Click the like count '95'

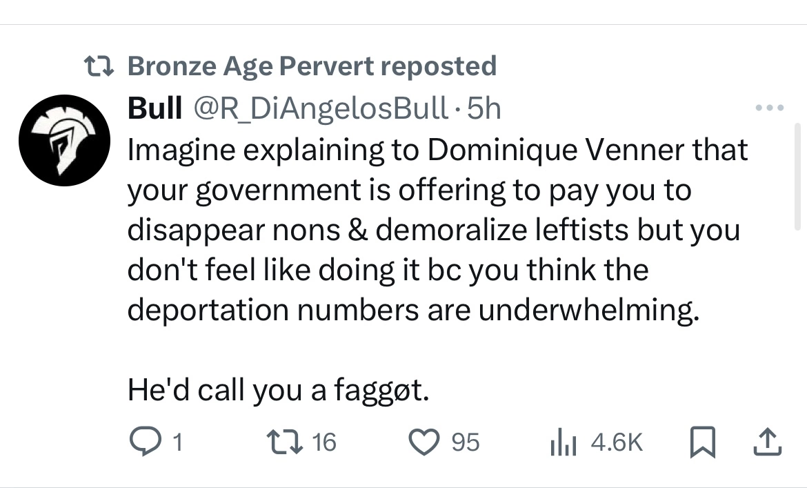click(x=466, y=442)
